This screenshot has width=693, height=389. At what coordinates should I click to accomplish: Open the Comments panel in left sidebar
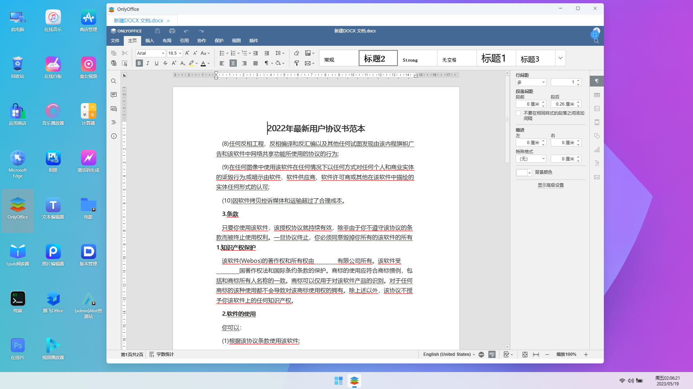pyautogui.click(x=114, y=95)
